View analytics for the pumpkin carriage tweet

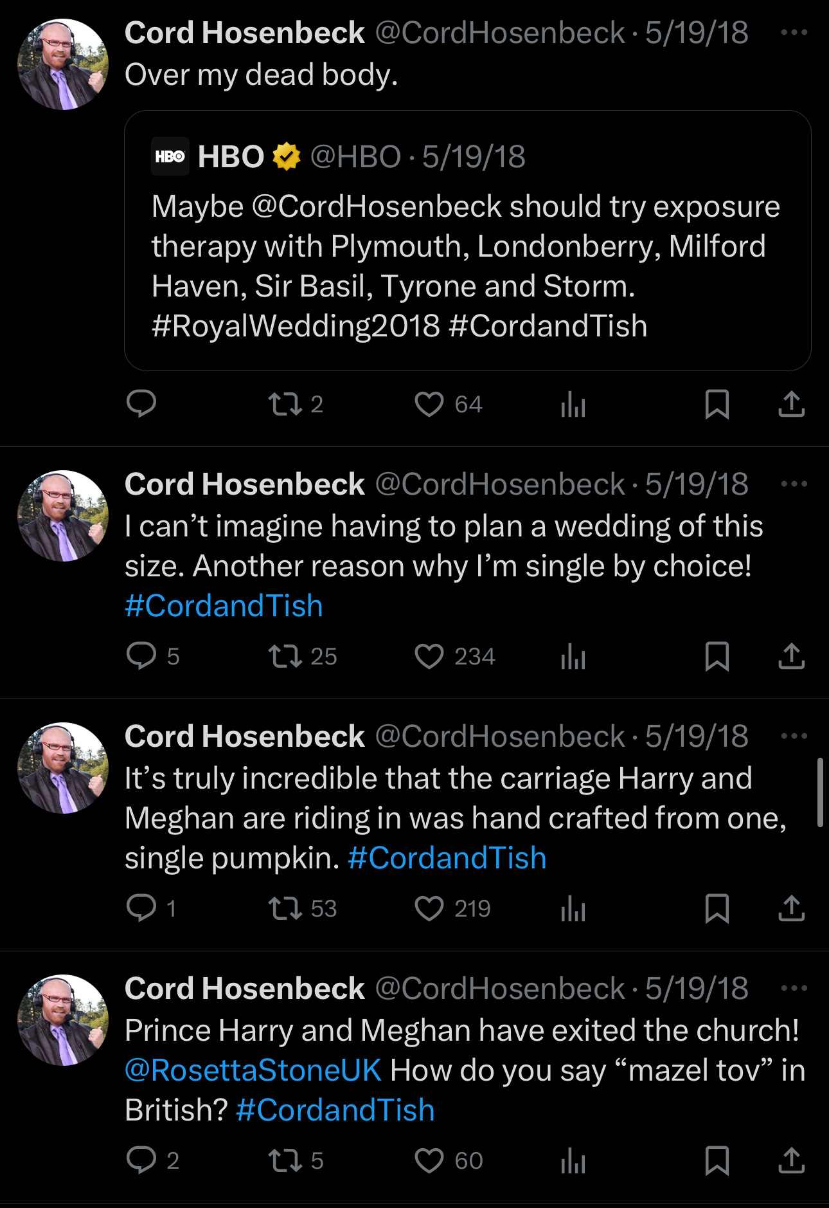point(573,908)
